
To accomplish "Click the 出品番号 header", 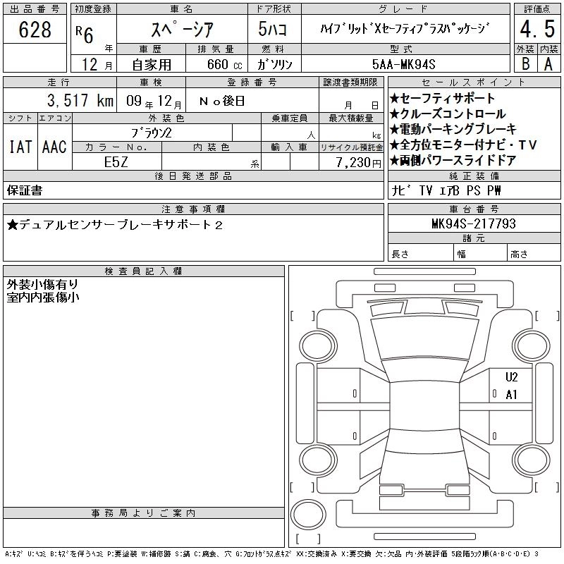I will pyautogui.click(x=35, y=9).
